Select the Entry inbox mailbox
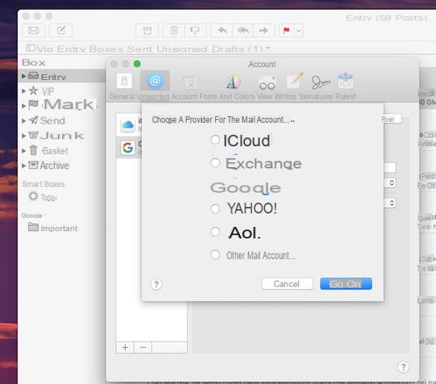The height and width of the screenshot is (384, 436). tap(62, 76)
